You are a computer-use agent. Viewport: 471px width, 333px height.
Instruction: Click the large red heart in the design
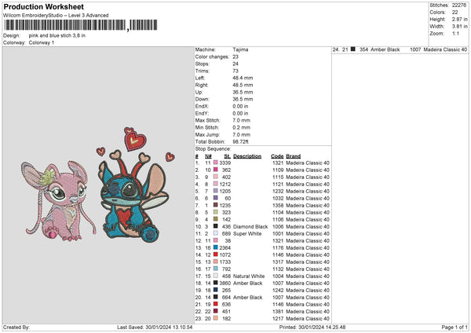pos(136,141)
